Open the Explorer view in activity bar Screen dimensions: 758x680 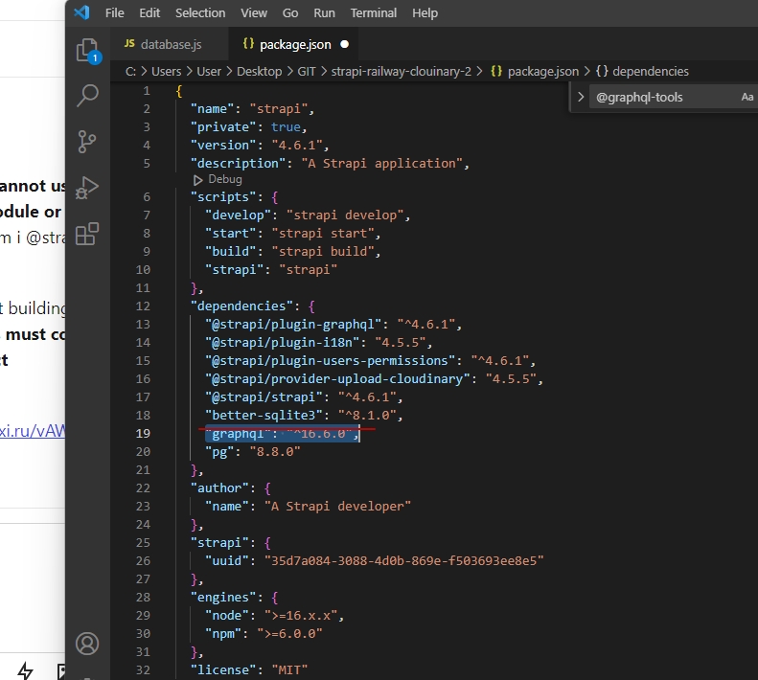coord(87,50)
